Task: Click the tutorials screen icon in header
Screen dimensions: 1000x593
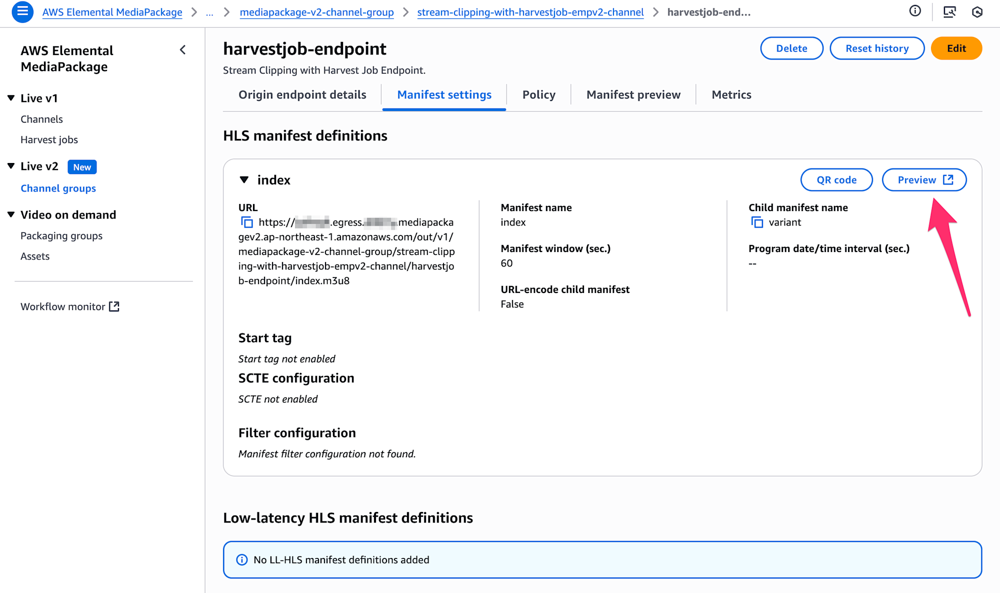Action: tap(949, 11)
